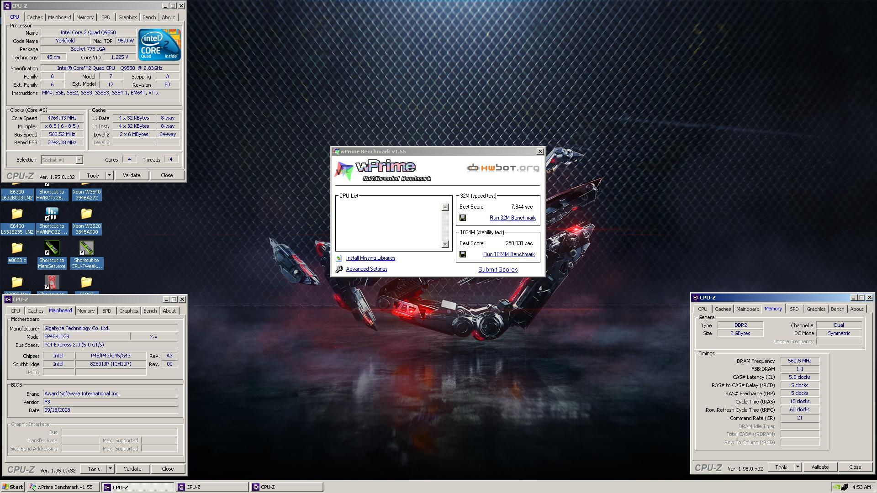Image resolution: width=877 pixels, height=493 pixels.
Task: Click Install Missing Libraries link
Action: pyautogui.click(x=370, y=258)
